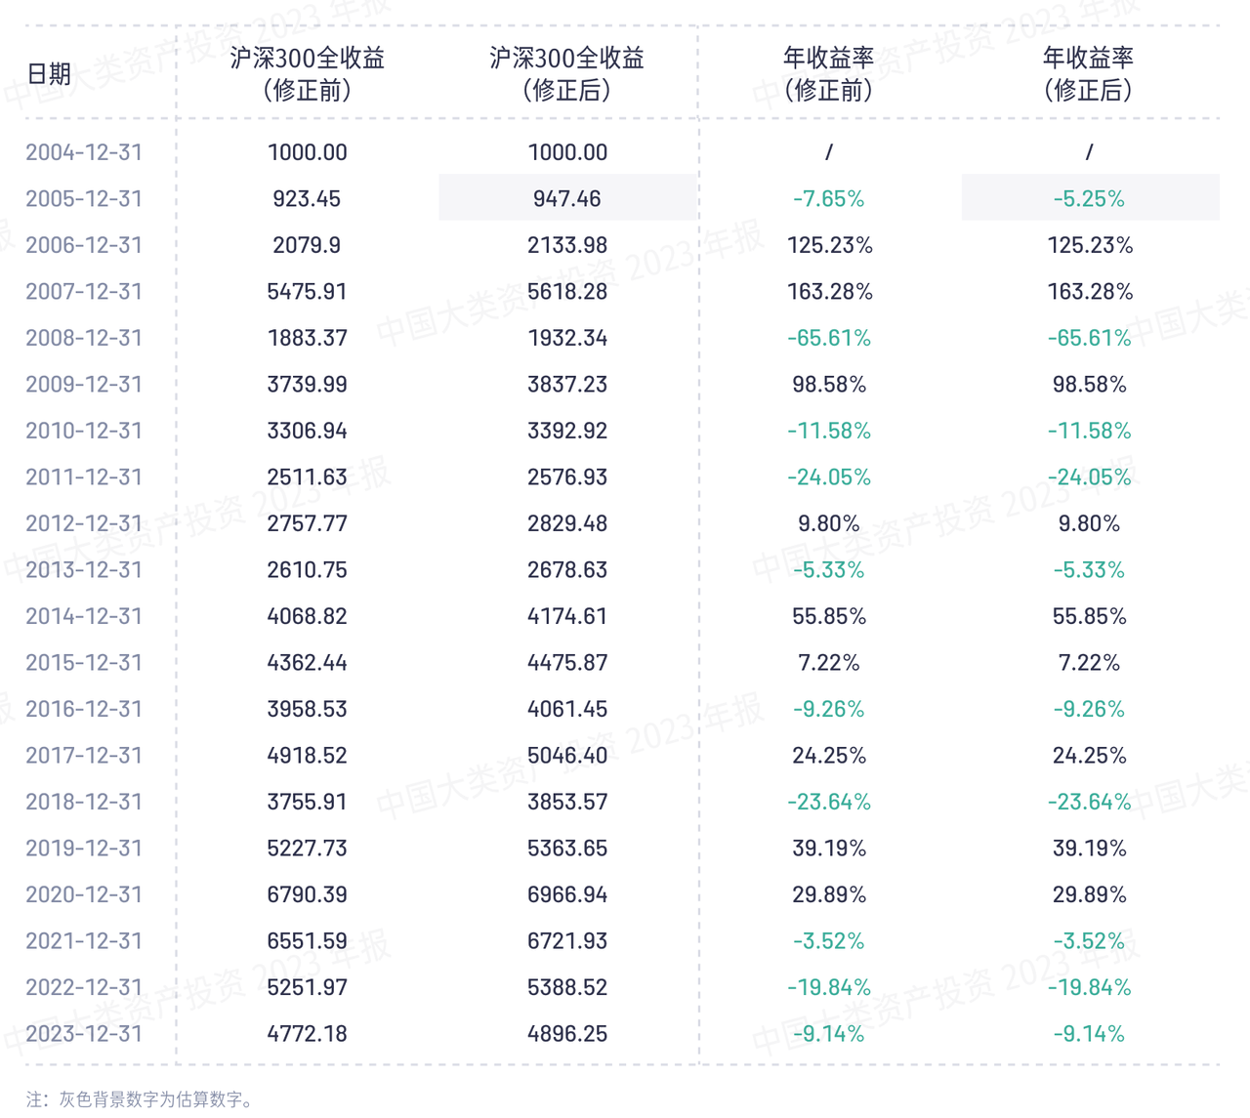Click the 2079.9 index value
The height and width of the screenshot is (1118, 1250).
(307, 245)
